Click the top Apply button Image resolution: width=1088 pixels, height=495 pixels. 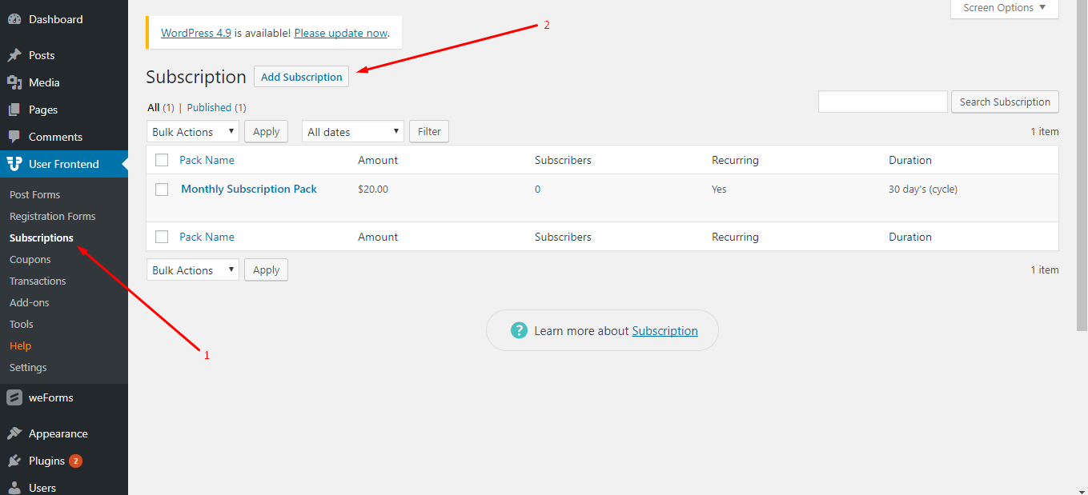(x=267, y=132)
